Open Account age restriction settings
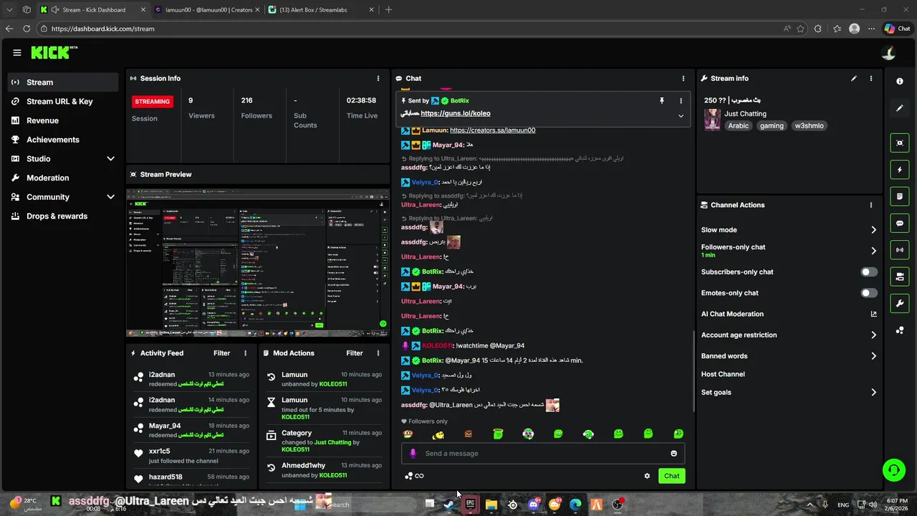 (789, 335)
